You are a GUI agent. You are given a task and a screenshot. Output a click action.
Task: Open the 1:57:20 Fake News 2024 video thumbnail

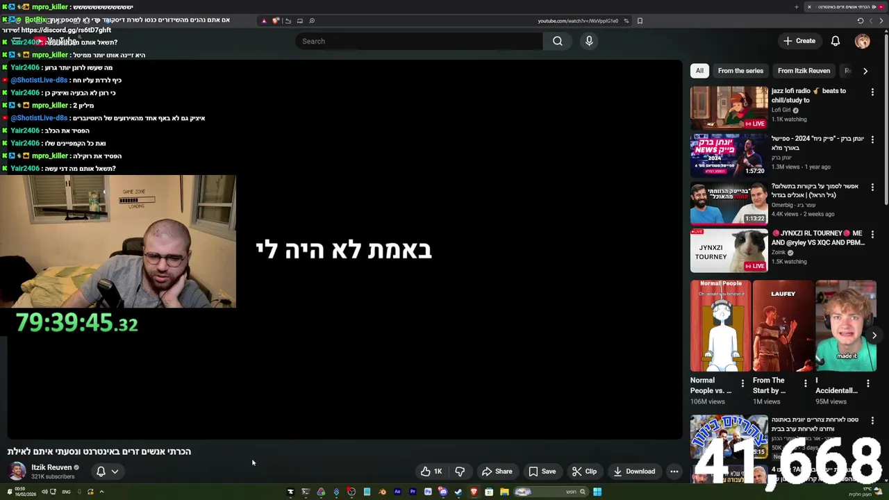point(729,155)
